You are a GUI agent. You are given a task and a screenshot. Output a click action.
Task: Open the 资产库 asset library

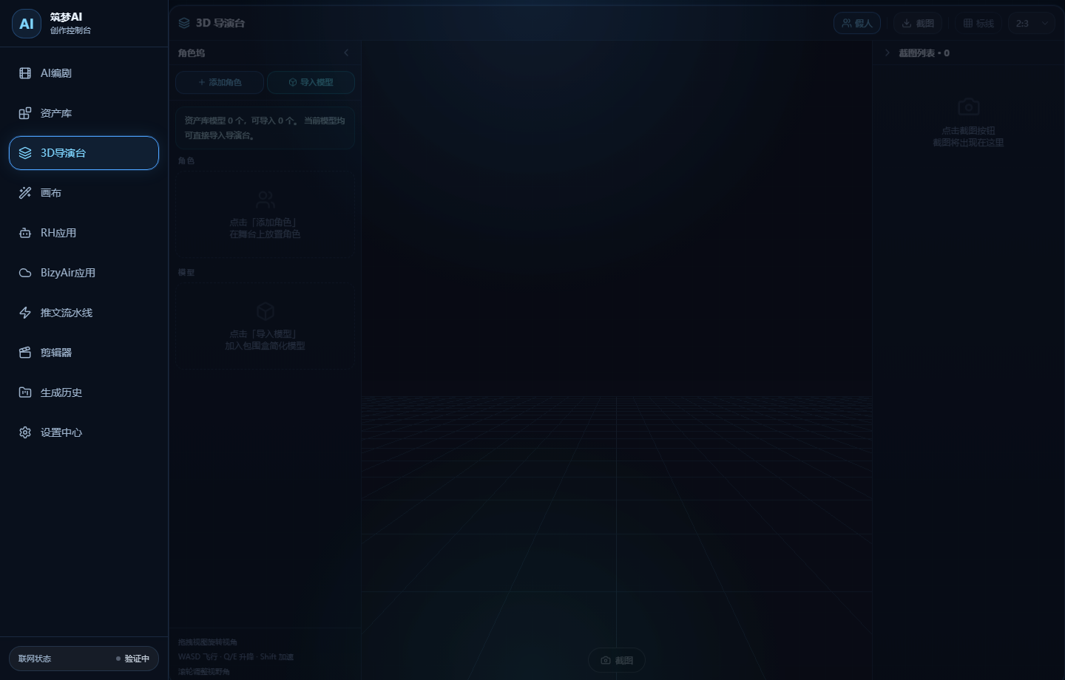click(x=84, y=113)
